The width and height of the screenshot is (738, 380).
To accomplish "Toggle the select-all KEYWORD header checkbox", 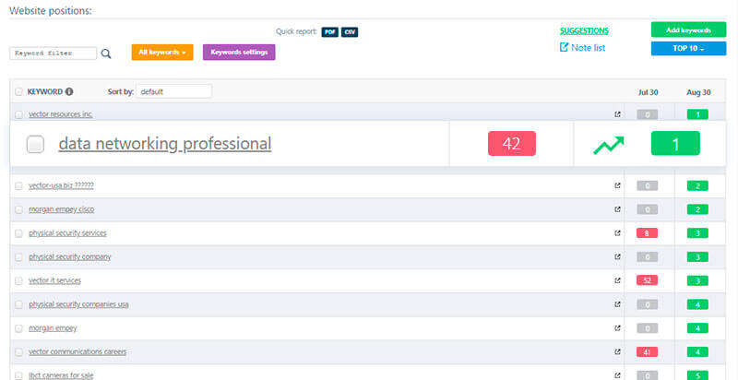I will (x=19, y=91).
